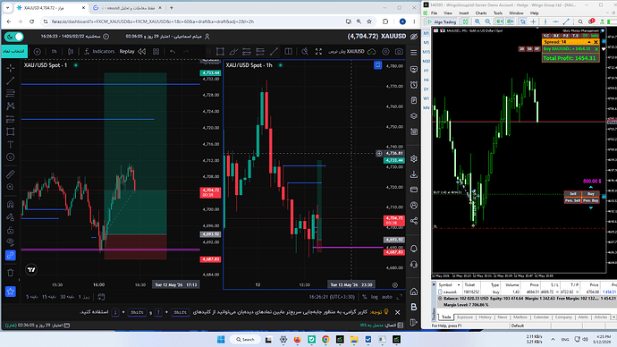Click the Buy button on MetaTrader panel
This screenshot has width=617, height=347.
click(591, 193)
